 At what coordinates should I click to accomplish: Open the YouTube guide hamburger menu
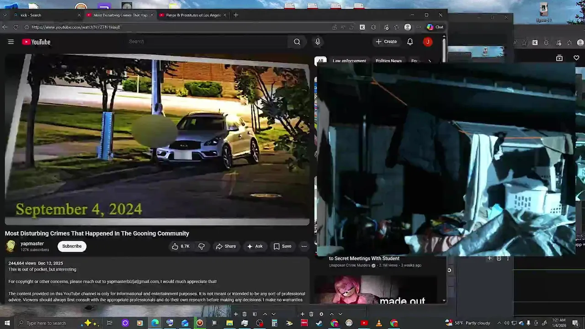(x=11, y=42)
